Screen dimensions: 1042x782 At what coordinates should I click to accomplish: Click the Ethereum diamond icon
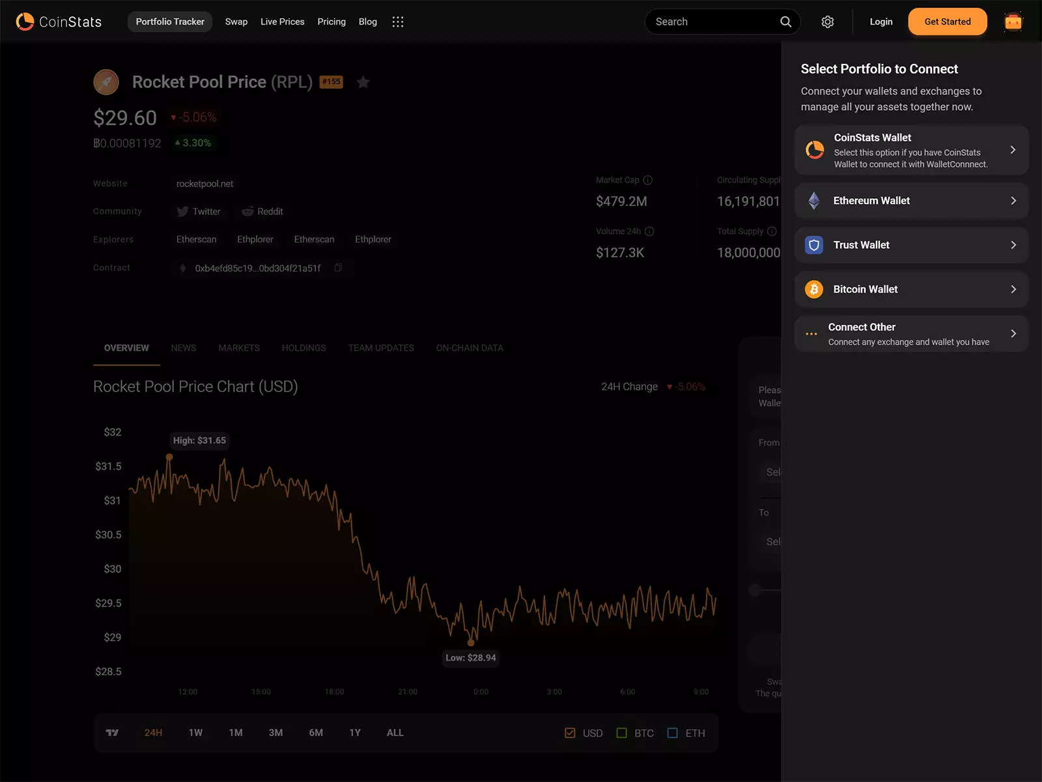coord(814,201)
